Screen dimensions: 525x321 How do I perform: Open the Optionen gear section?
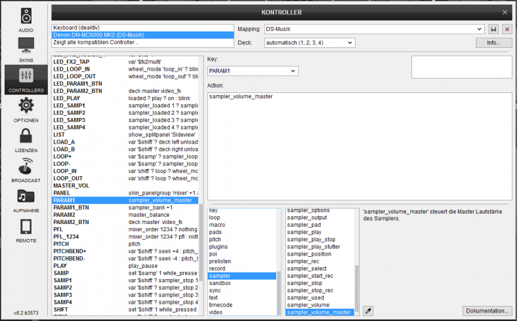pyautogui.click(x=26, y=109)
